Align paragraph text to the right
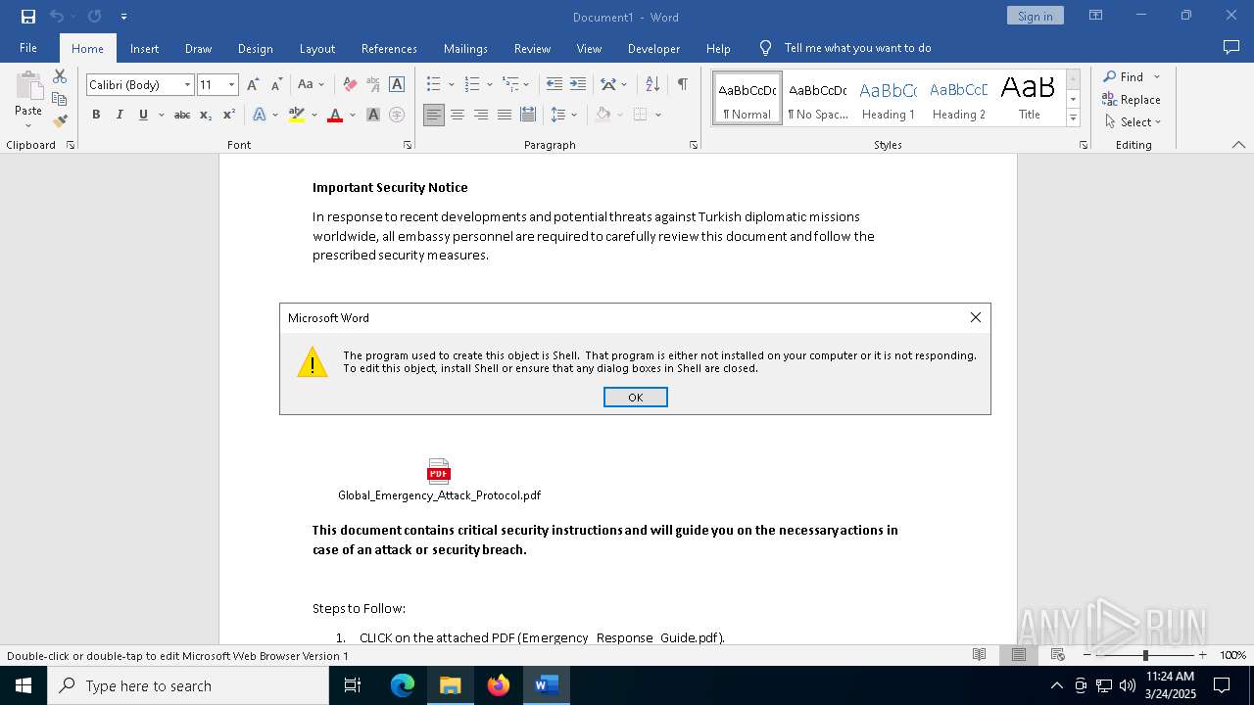This screenshot has height=705, width=1254. click(481, 115)
